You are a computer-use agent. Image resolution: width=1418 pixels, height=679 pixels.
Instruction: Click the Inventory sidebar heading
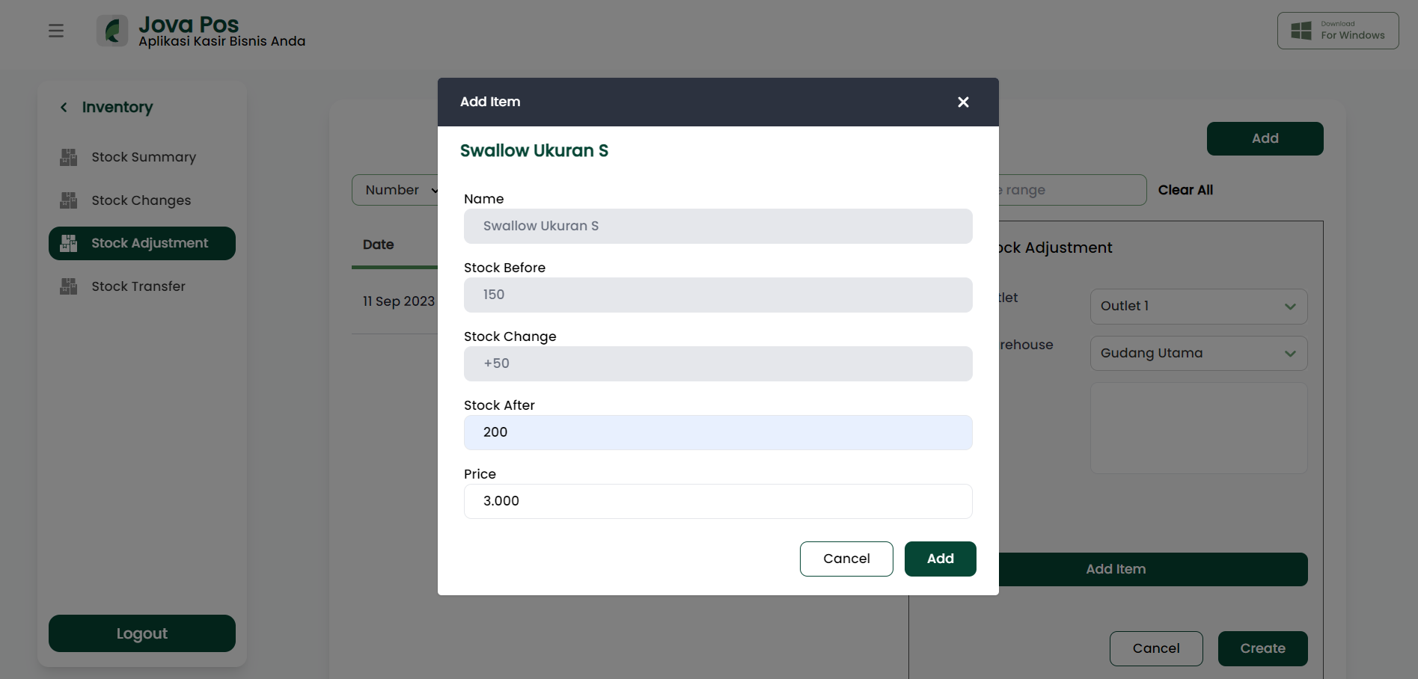click(117, 108)
